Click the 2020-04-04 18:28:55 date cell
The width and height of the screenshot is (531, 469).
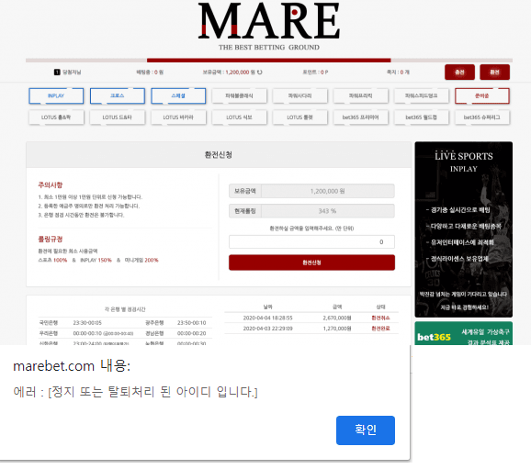268,318
